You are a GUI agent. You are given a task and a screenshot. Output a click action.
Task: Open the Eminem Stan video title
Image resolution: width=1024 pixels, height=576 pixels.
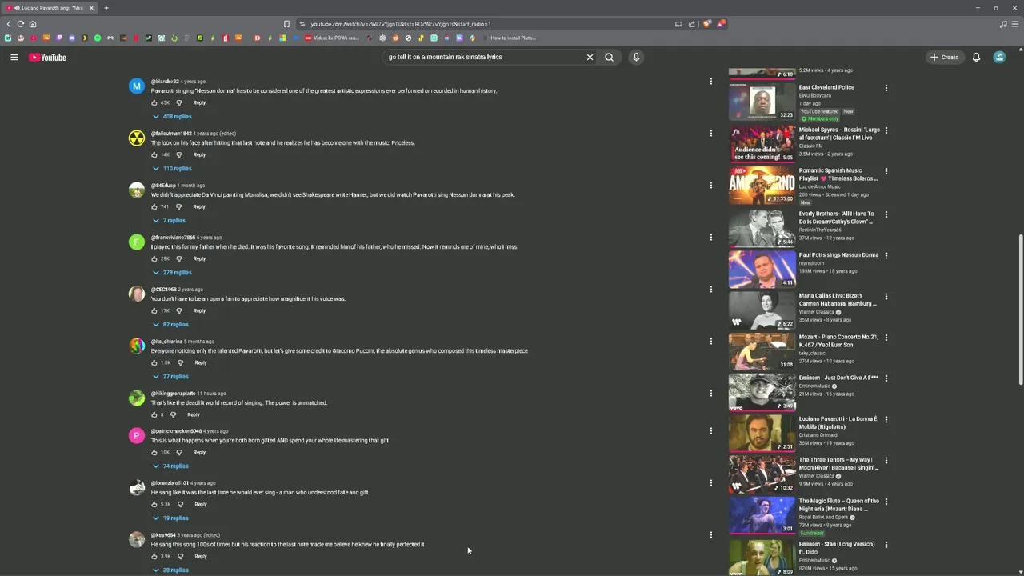(x=837, y=548)
